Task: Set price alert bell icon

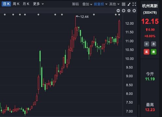Action: tap(154, 44)
